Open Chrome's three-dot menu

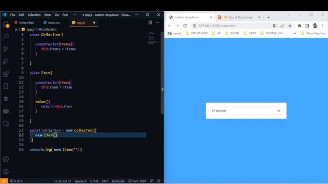(323, 26)
